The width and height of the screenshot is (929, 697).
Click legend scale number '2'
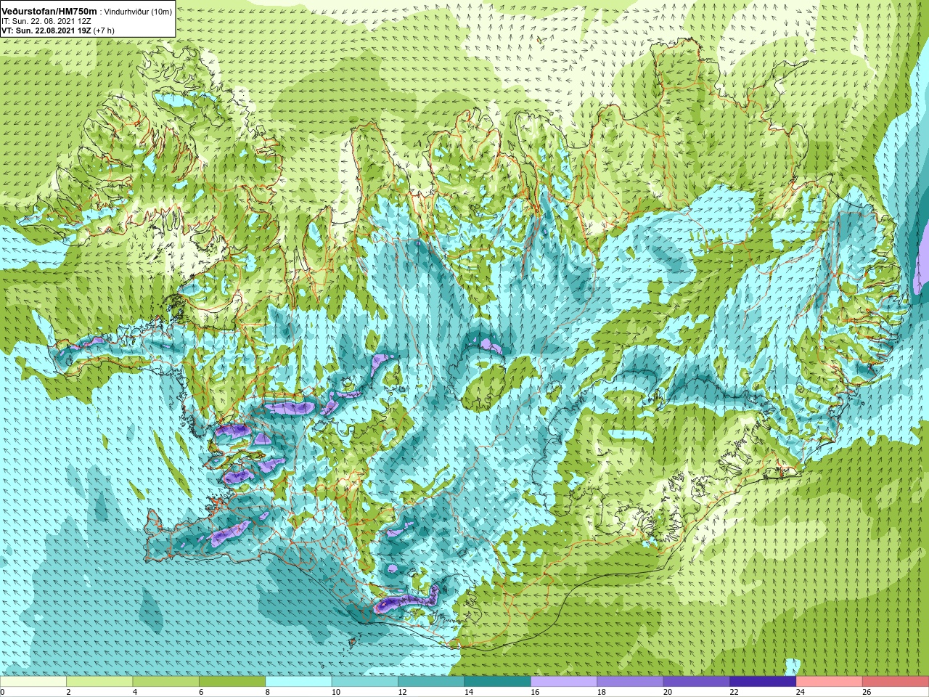coord(68,692)
